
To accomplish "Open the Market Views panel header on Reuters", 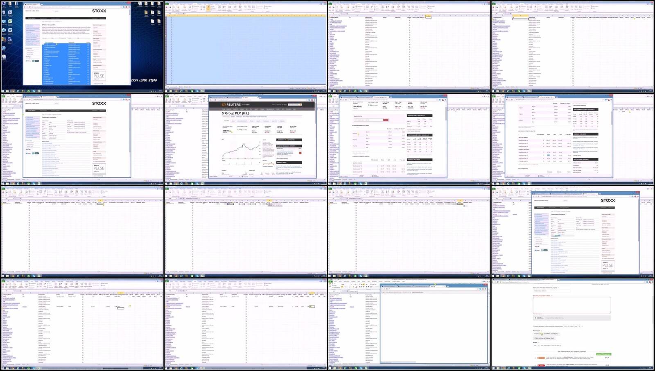I will (x=289, y=163).
